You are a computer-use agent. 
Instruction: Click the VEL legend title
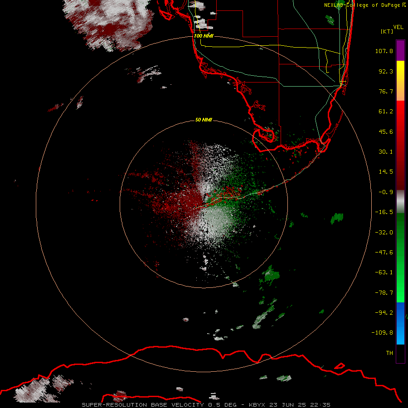coord(398,27)
